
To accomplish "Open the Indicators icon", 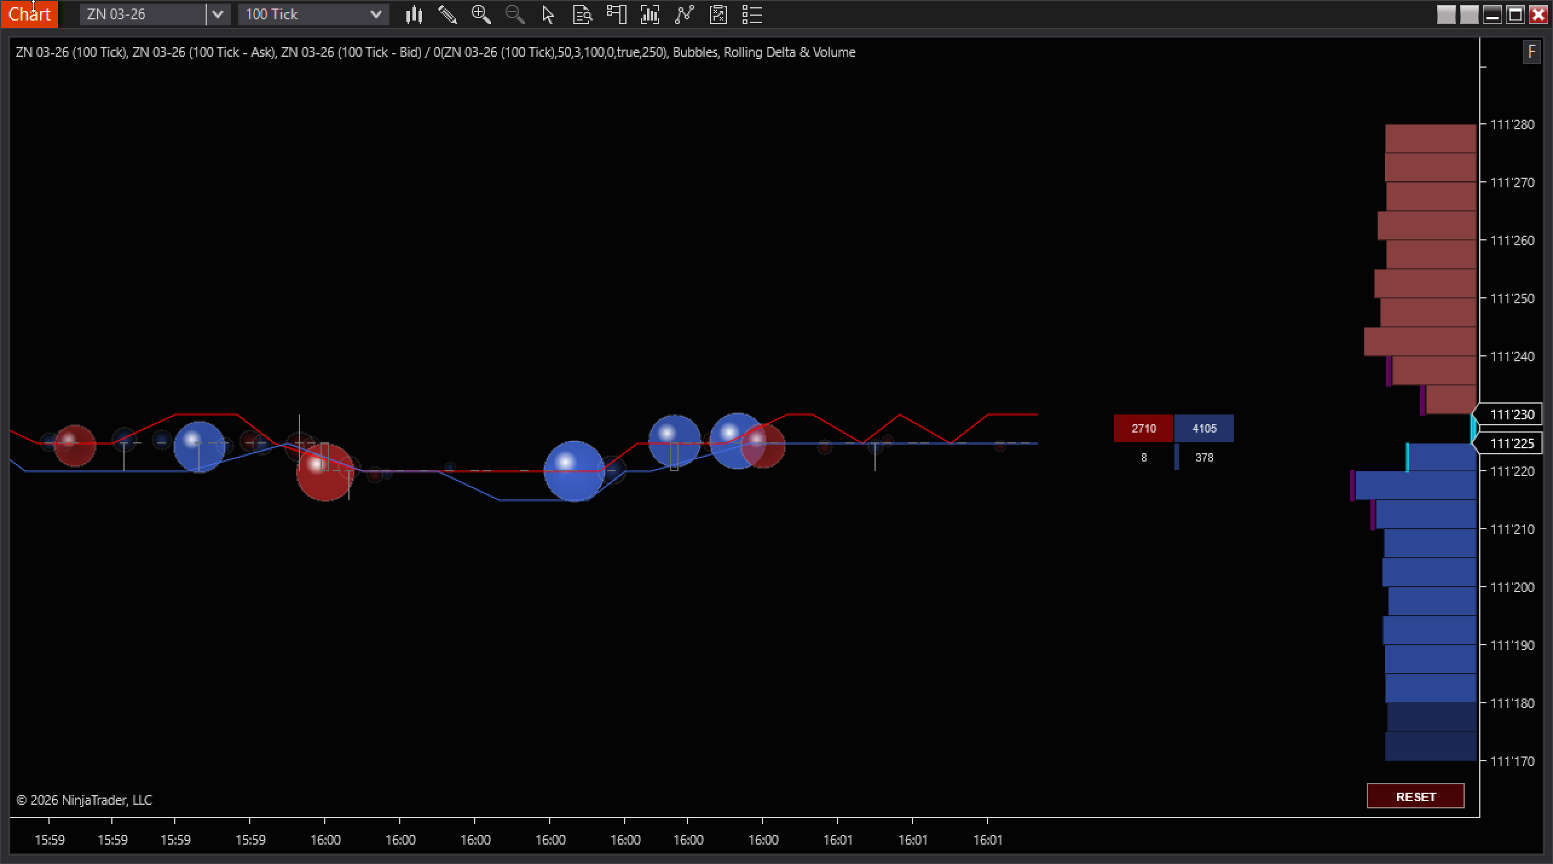I will (x=684, y=15).
